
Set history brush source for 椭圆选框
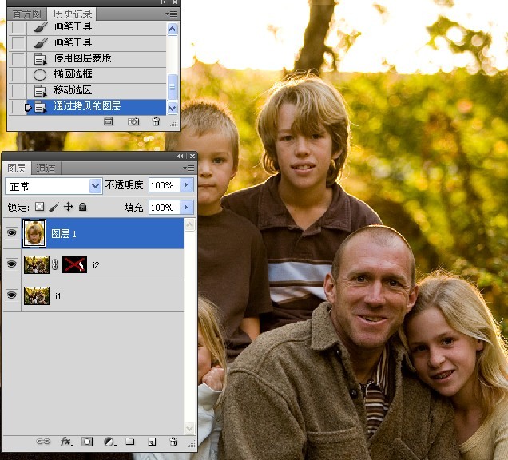[17, 74]
